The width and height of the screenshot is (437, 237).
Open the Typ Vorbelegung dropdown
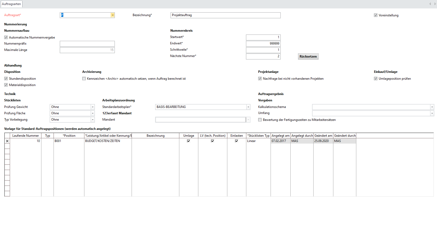(x=93, y=120)
